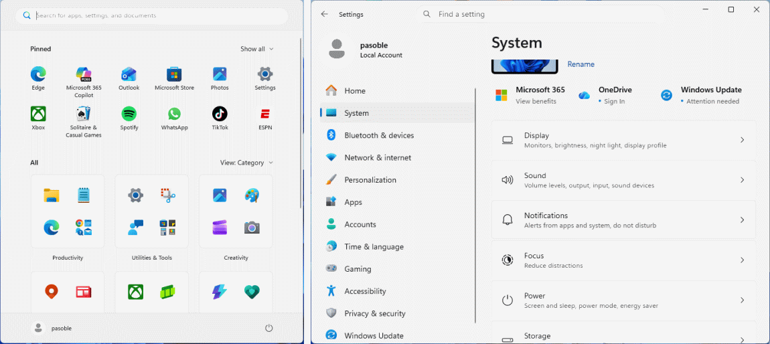Open pasoble Local Account profile
The width and height of the screenshot is (770, 344).
[x=366, y=50]
